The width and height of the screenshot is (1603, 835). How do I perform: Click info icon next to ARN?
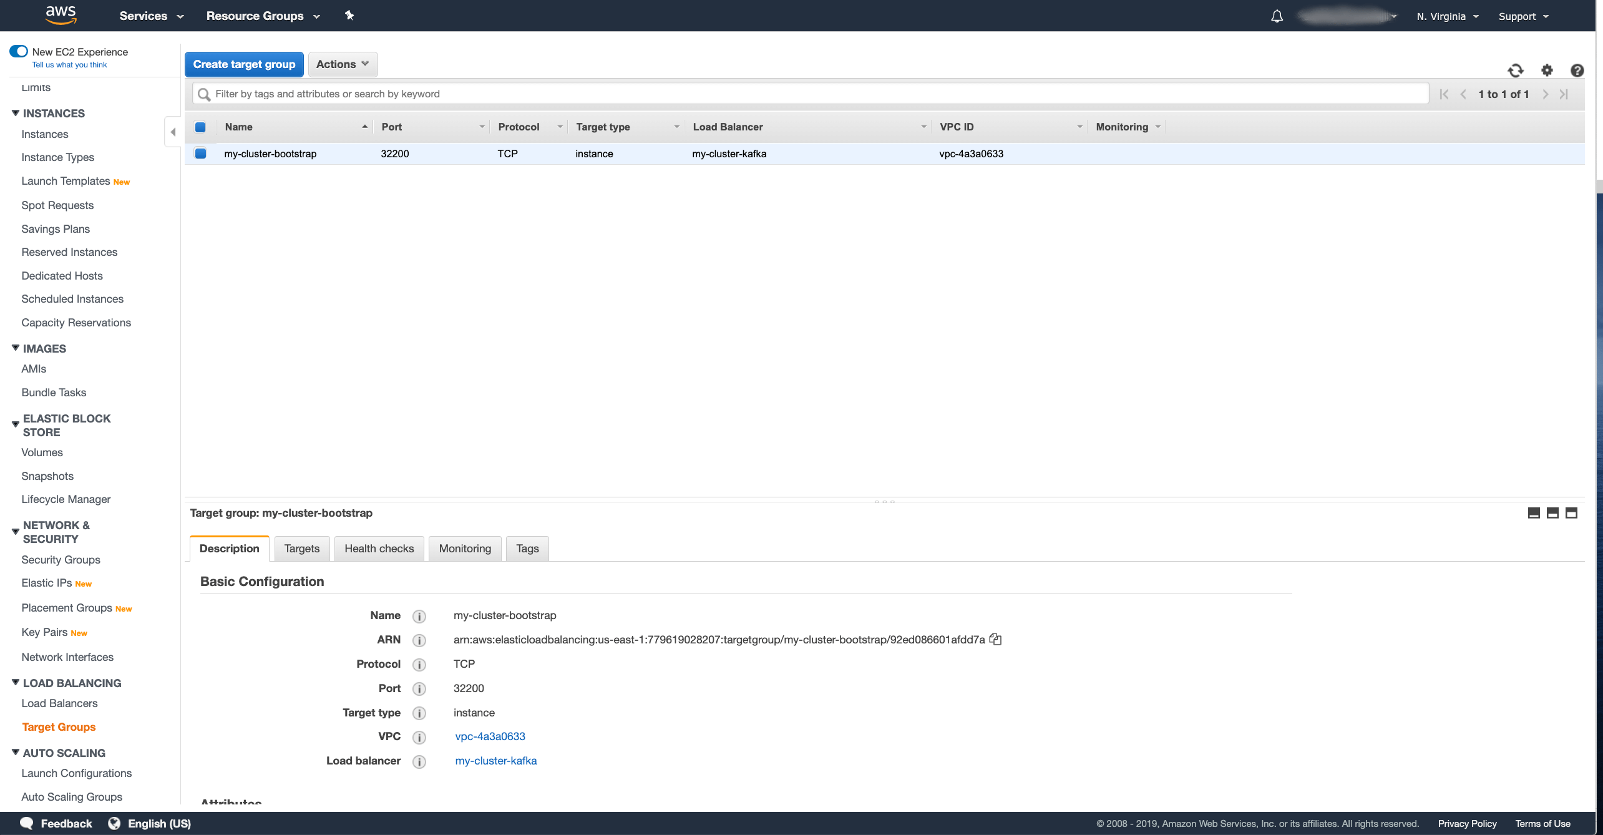419,640
